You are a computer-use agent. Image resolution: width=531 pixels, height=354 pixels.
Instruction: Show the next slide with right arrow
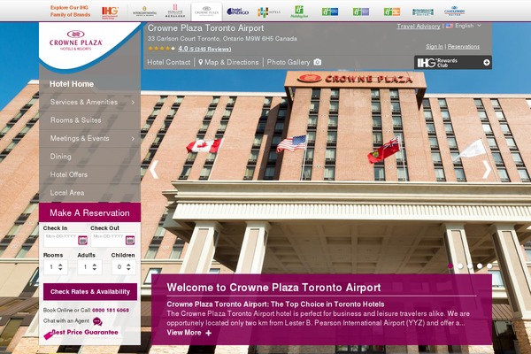click(487, 169)
